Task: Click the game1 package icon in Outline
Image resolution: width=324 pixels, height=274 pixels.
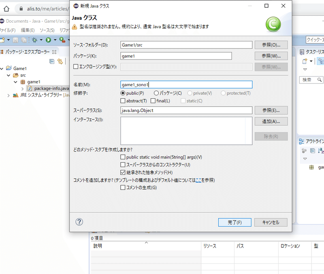Action: (311, 167)
